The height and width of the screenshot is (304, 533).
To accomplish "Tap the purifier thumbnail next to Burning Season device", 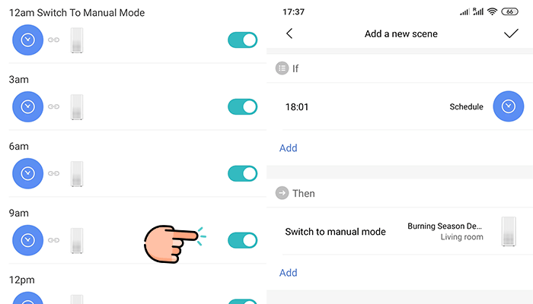I will coord(509,231).
